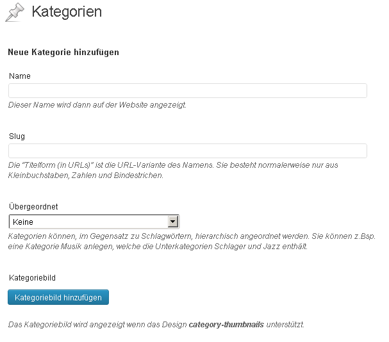Focus the Name text input
The width and height of the screenshot is (389, 342).
[188, 90]
